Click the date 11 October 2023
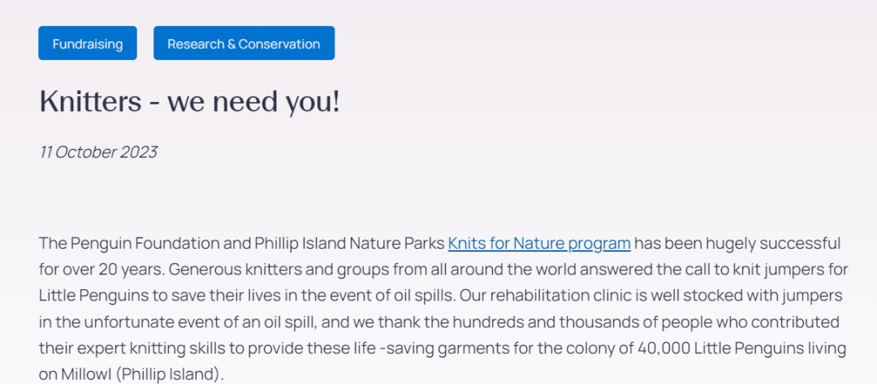This screenshot has width=877, height=384. coord(98,151)
